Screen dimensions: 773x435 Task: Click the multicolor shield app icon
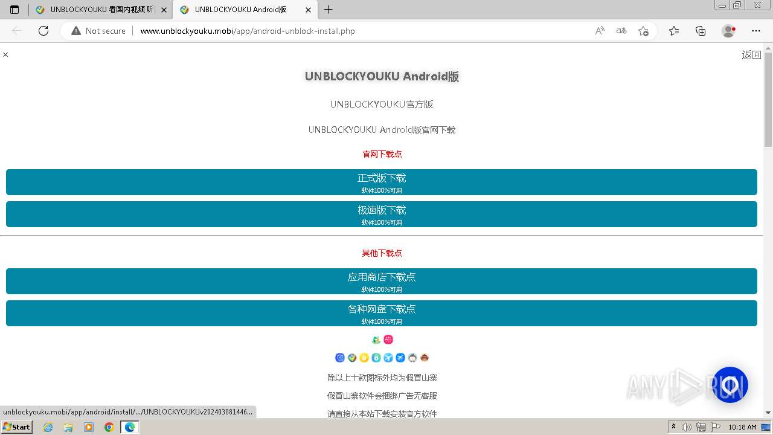(x=352, y=358)
